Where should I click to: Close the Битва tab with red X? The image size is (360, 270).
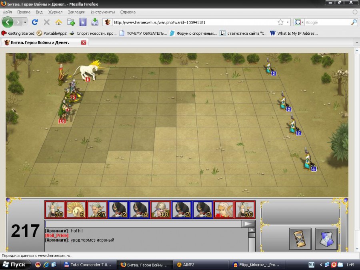tap(84, 42)
